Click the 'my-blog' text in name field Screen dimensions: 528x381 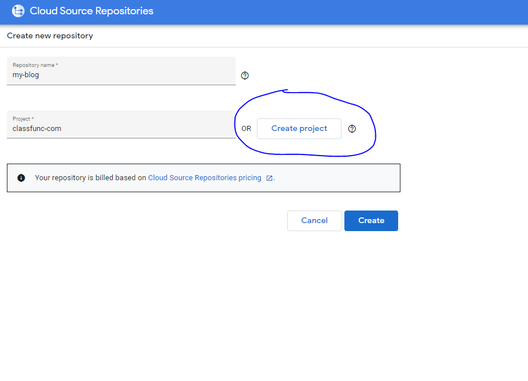(x=26, y=75)
